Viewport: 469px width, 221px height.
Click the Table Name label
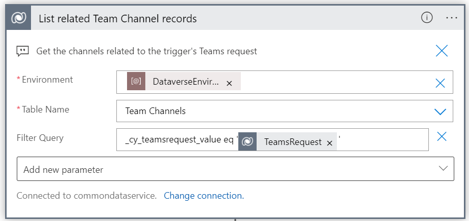coord(45,109)
